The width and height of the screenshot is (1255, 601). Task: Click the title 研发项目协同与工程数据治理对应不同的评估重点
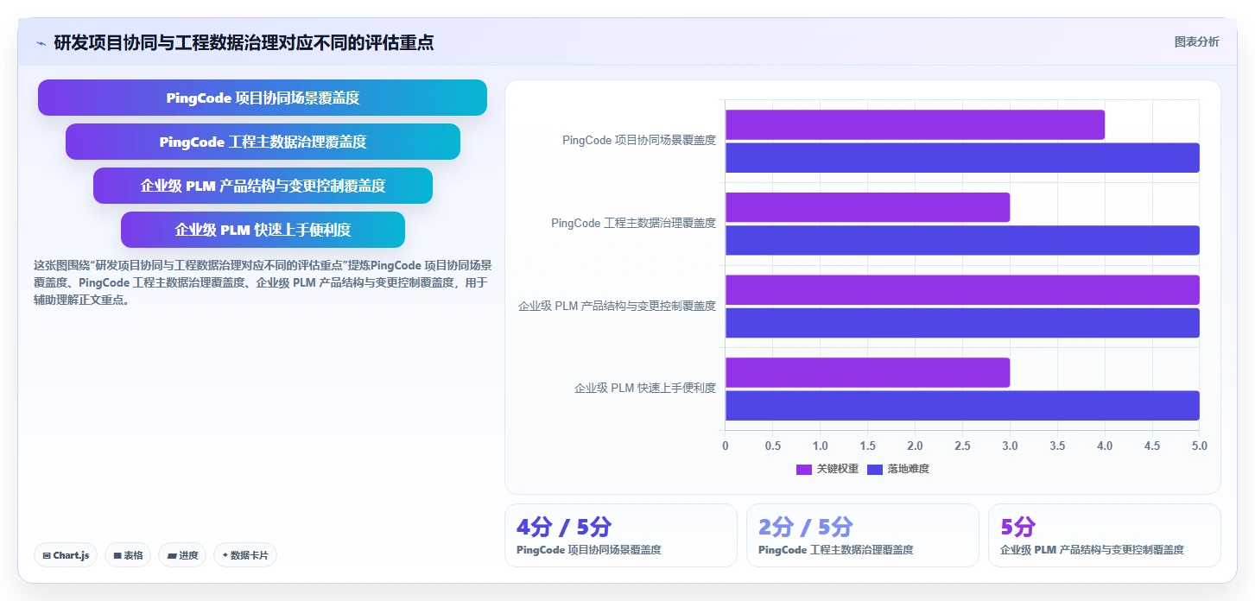coord(244,42)
